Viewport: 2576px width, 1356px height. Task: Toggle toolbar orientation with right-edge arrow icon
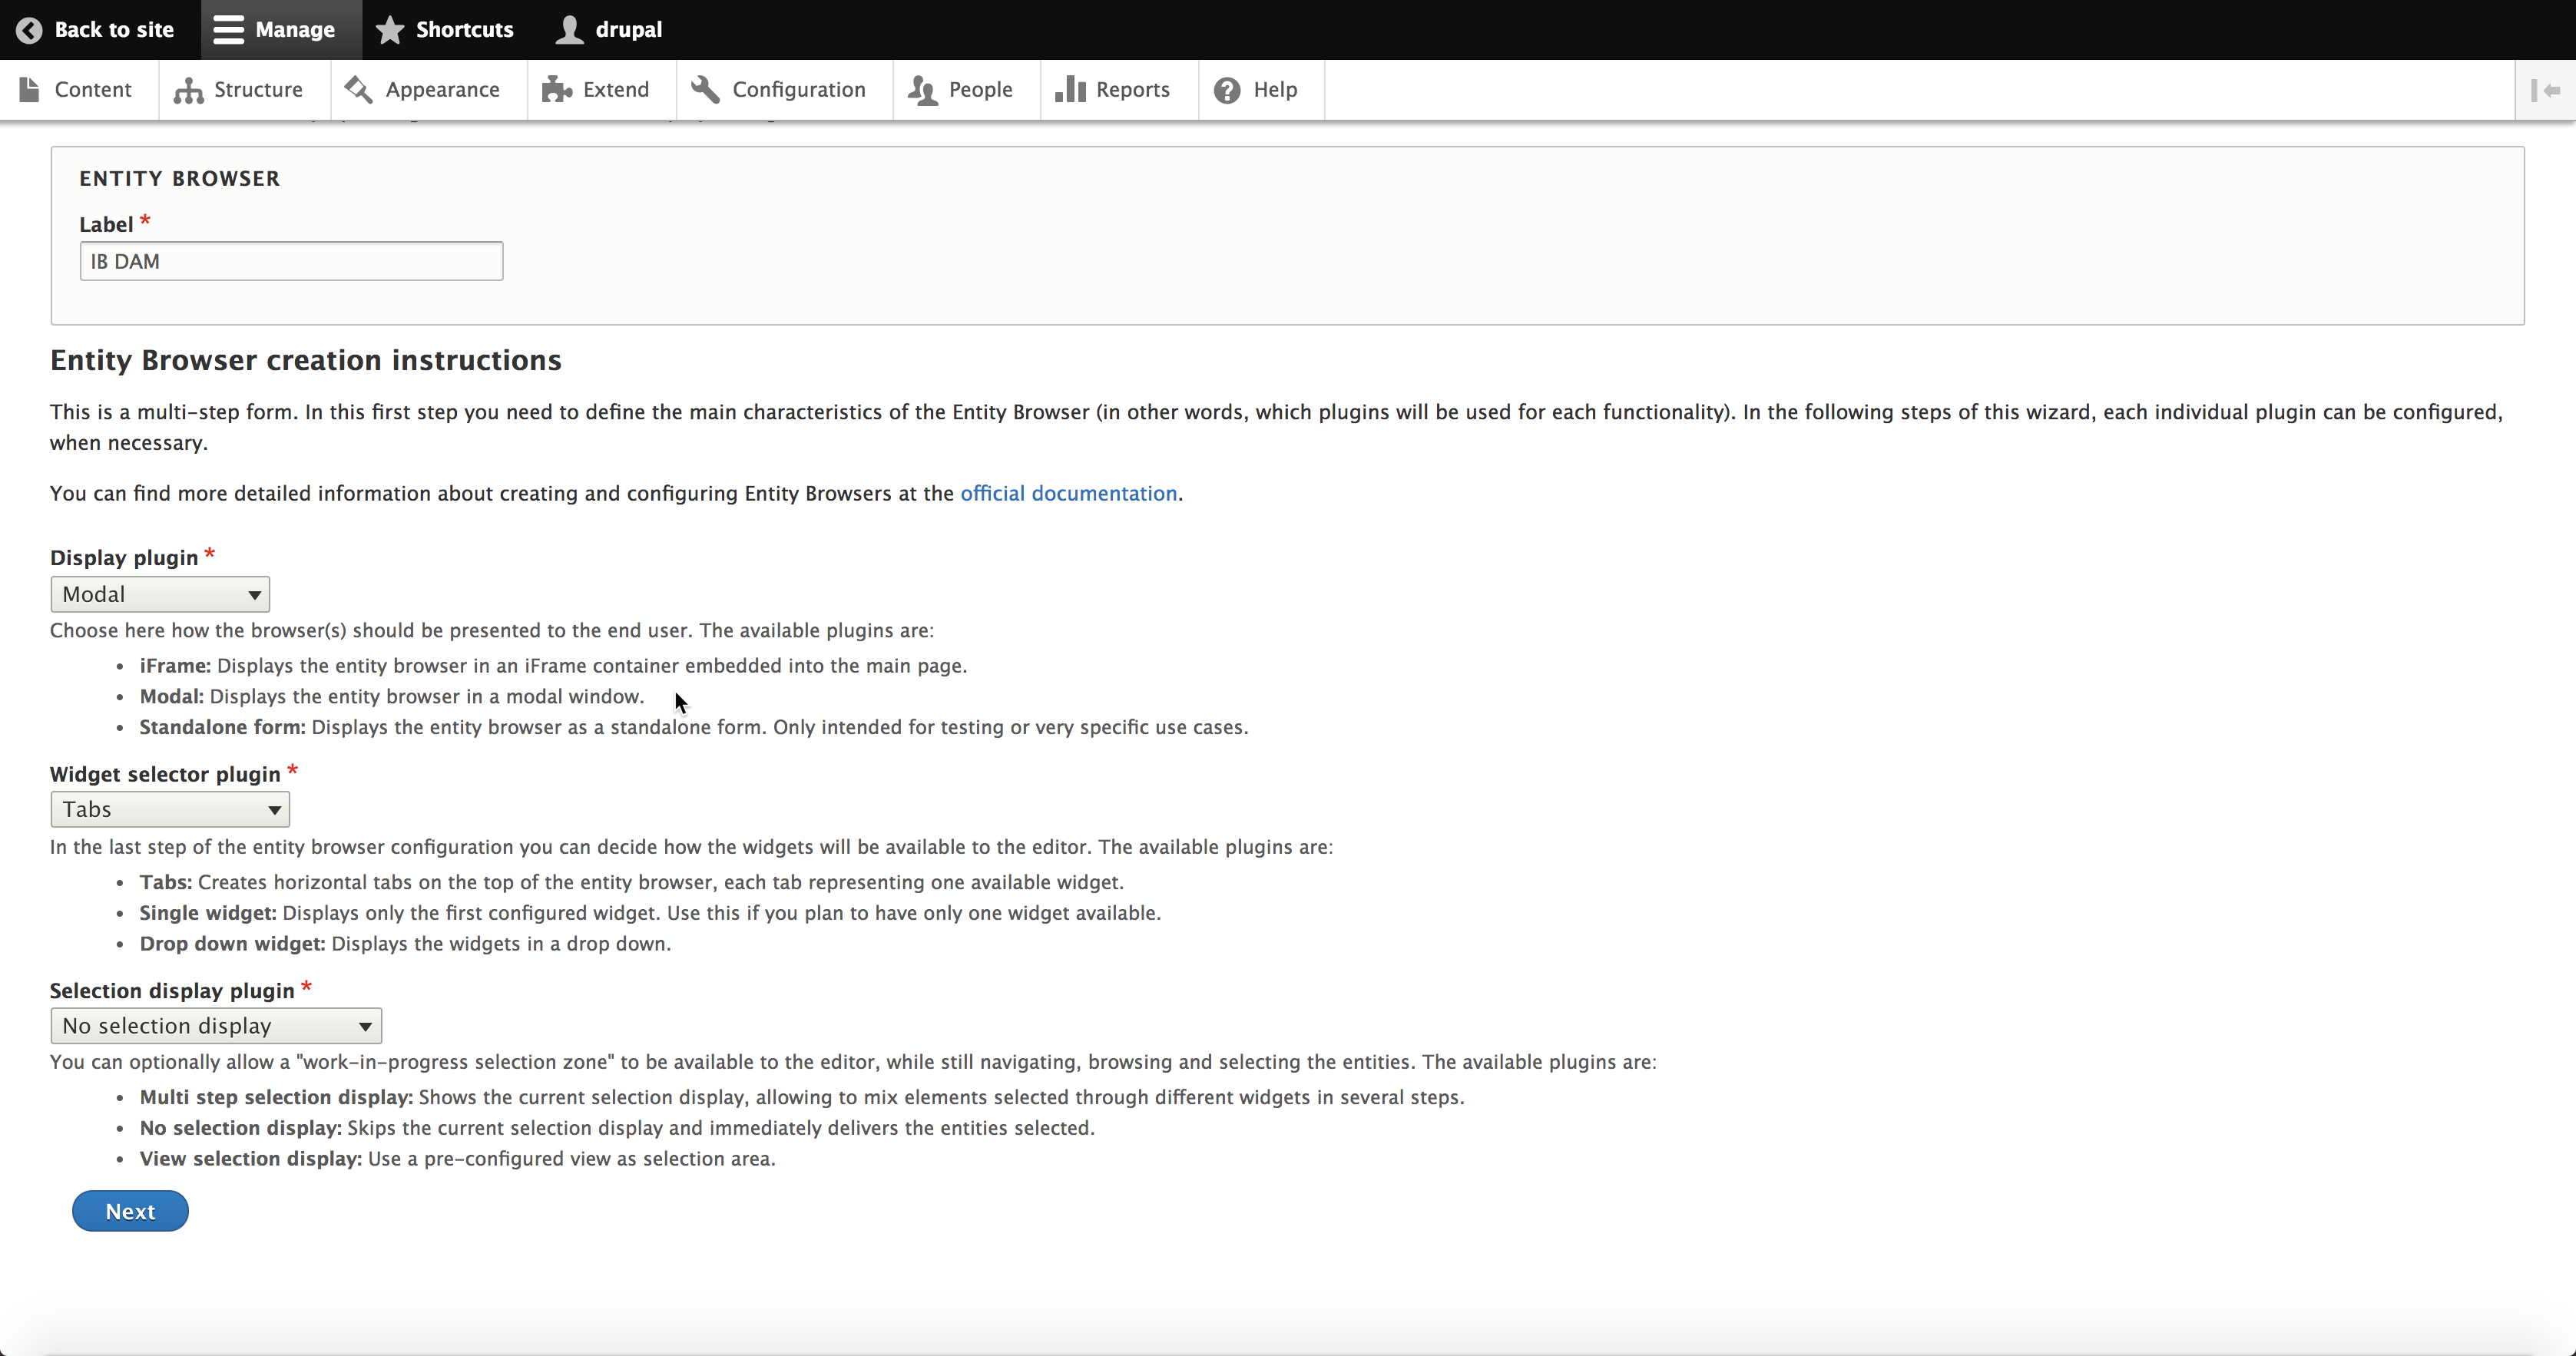2545,90
